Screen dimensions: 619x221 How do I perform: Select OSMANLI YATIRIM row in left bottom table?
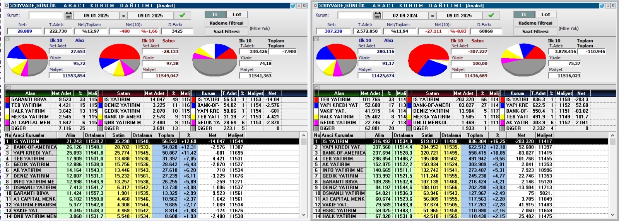(x=152, y=187)
